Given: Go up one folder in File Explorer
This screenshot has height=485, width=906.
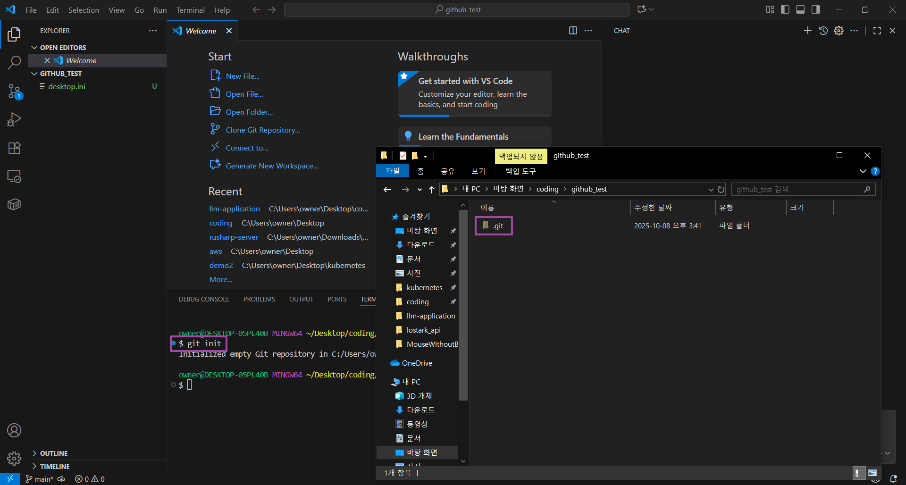Looking at the screenshot, I should (x=431, y=190).
